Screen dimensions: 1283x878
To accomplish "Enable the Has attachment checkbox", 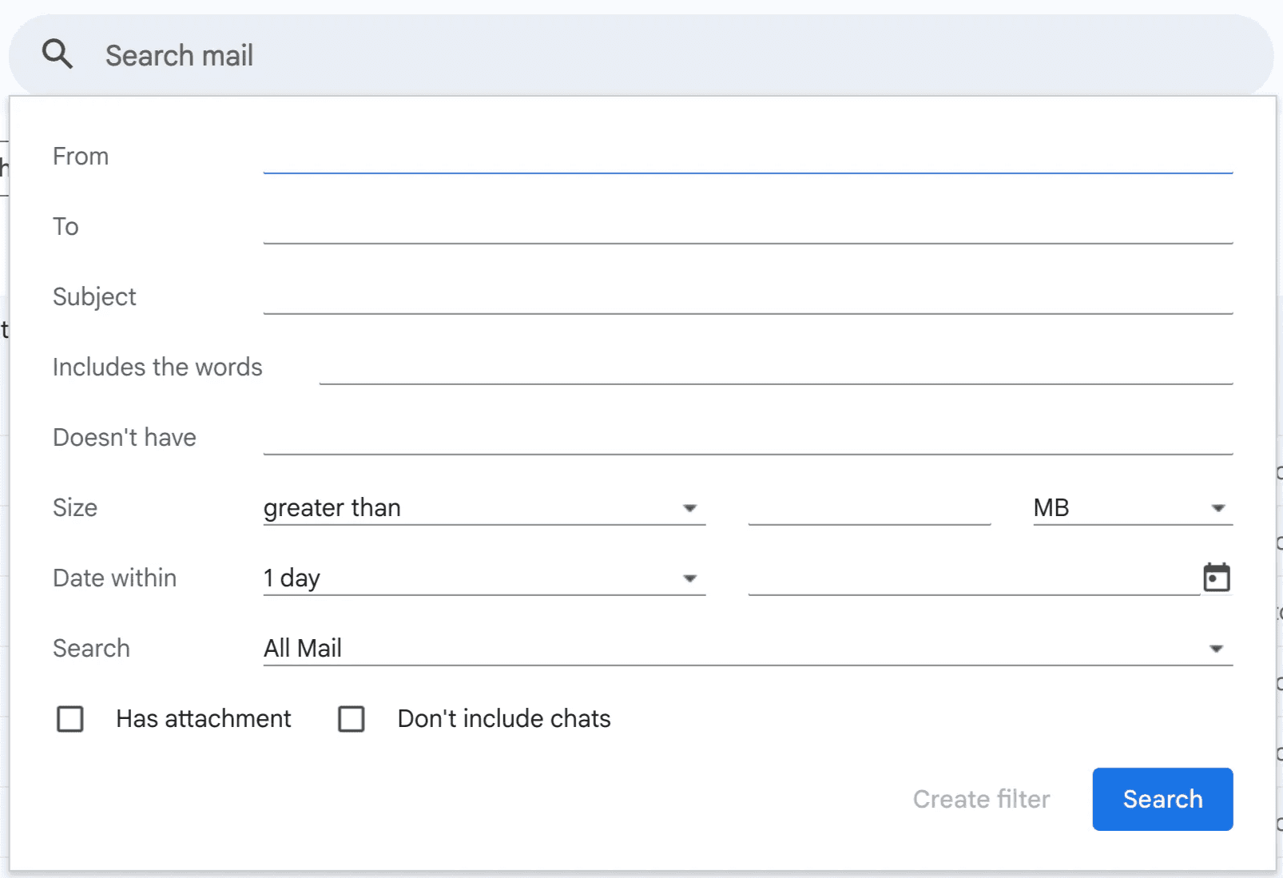I will click(x=70, y=719).
